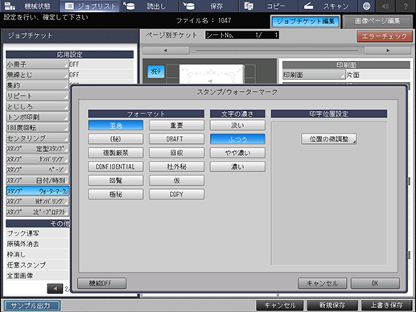Open the 180度回転 rotation setting

pyautogui.click(x=37, y=128)
